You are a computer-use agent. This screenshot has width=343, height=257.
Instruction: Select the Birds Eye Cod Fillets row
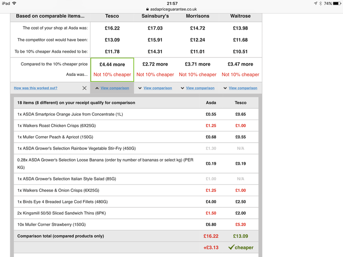tap(136, 202)
